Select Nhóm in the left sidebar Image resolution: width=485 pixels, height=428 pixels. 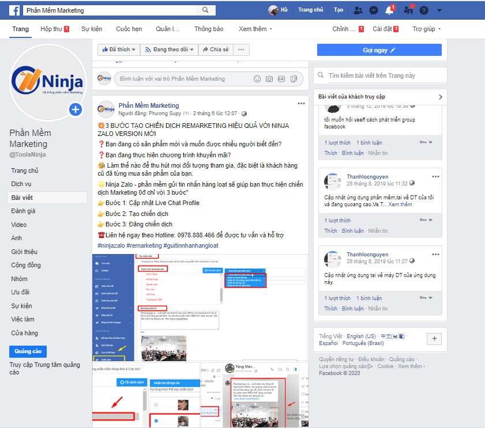(x=19, y=279)
